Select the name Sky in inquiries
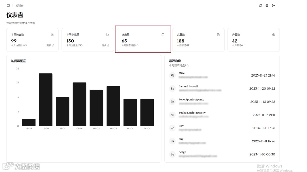 tap(181, 139)
